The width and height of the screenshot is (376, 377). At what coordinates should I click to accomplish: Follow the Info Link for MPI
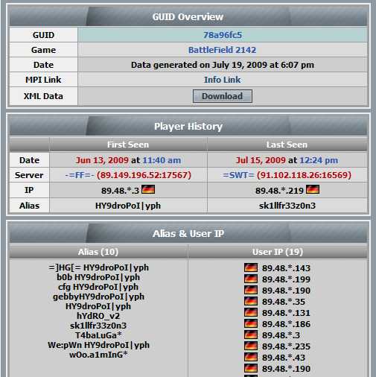222,80
